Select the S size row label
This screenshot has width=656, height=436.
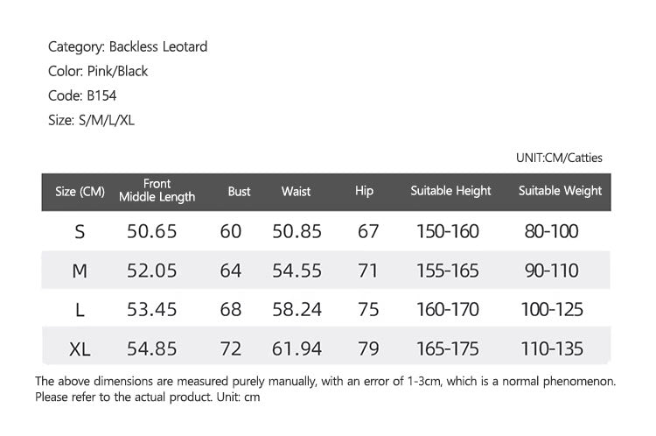click(80, 232)
